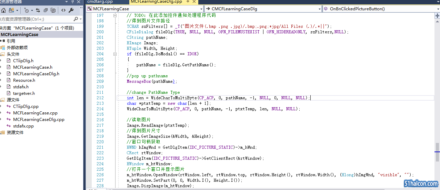Screen dimensions: 440x190
Task: Select the MCFLearningCase project node
Action: [19, 34]
